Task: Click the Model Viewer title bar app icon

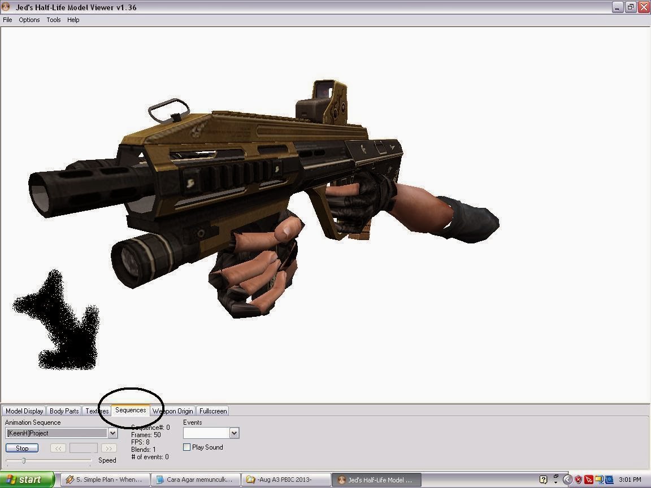Action: click(6, 7)
